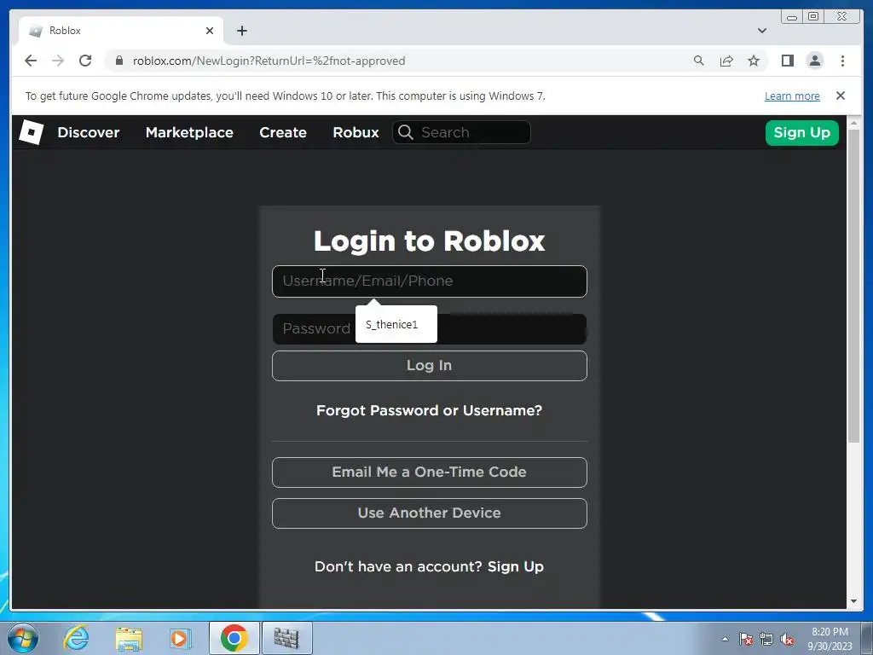Image resolution: width=873 pixels, height=655 pixels.
Task: Click the green Sign Up button
Action: [801, 132]
